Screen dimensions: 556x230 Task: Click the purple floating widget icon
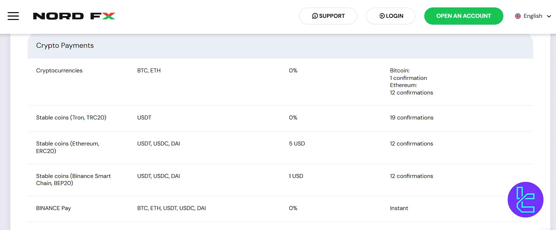525,199
